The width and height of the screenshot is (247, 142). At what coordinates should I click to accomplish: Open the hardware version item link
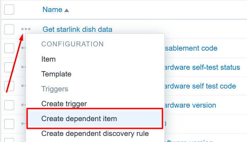(x=190, y=105)
